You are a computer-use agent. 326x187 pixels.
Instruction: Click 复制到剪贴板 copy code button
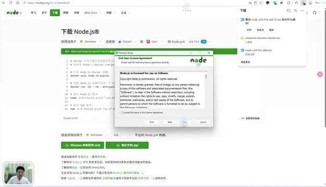coord(250,118)
